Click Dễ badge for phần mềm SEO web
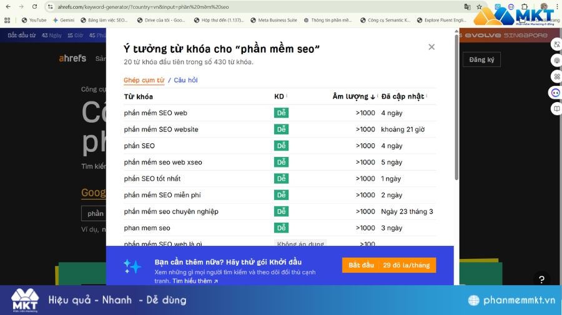This screenshot has height=315, width=562. (x=282, y=113)
